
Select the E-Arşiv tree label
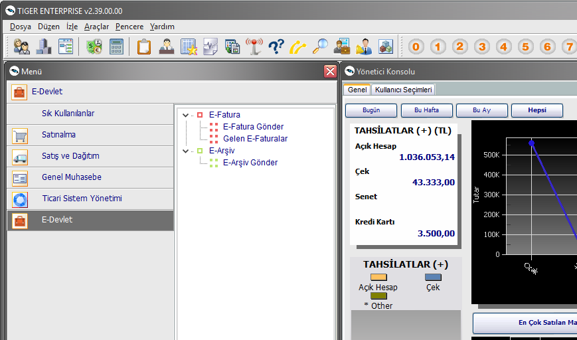[222, 151]
